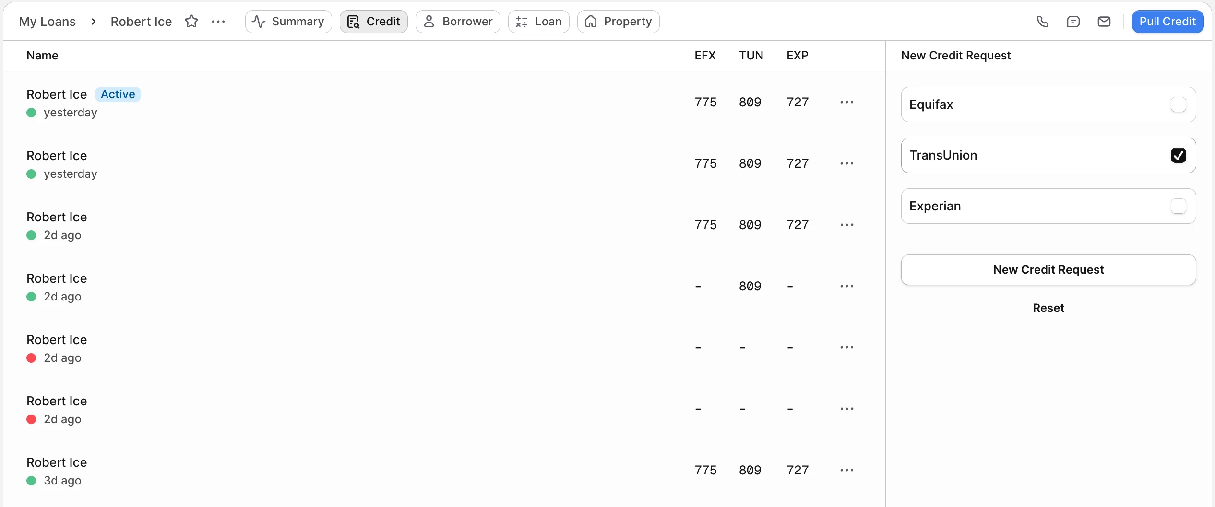Open the message chat icon

(1073, 22)
